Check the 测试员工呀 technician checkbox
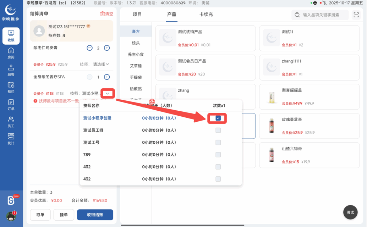The height and width of the screenshot is (227, 367). [218, 130]
